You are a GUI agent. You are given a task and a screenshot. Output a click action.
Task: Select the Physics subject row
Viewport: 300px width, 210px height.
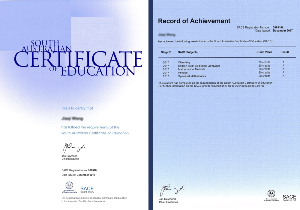tap(183, 73)
